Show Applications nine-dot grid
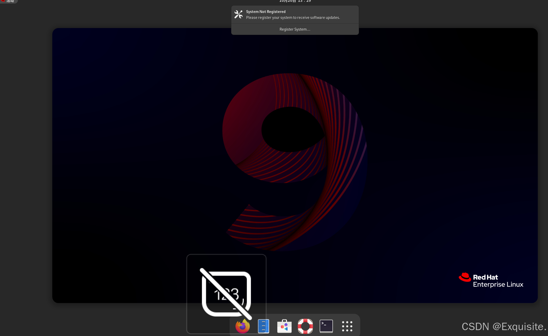Viewport: 548px width, 336px height. [x=347, y=326]
